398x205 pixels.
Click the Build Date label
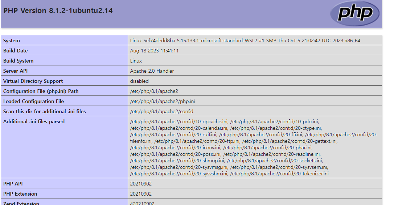[16, 51]
